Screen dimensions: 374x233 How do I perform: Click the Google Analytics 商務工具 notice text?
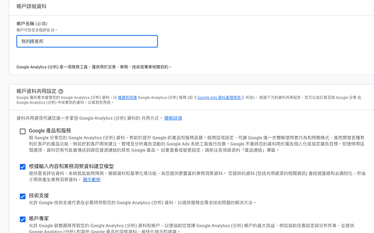(93, 67)
